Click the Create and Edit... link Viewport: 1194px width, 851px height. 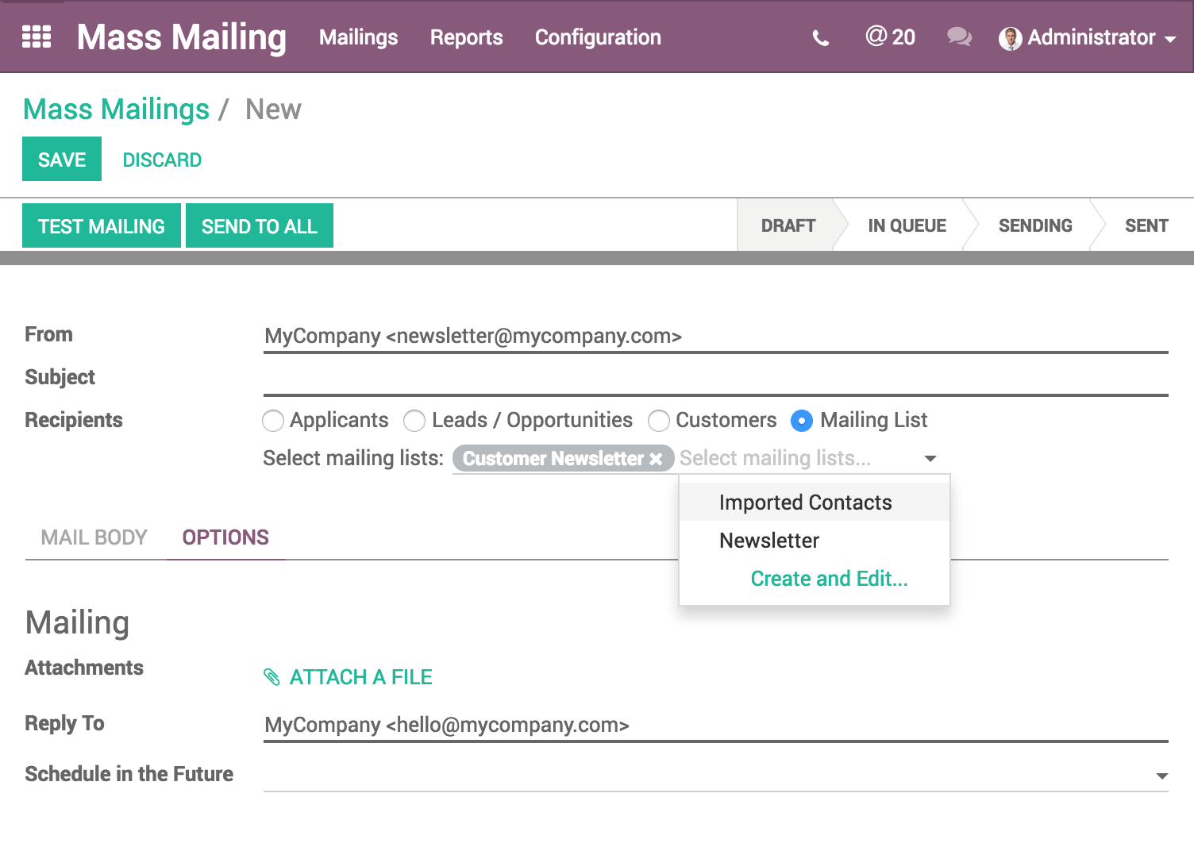(829, 579)
